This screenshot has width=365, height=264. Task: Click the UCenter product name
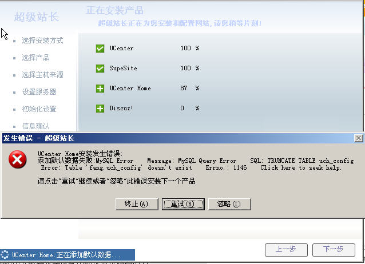[121, 49]
